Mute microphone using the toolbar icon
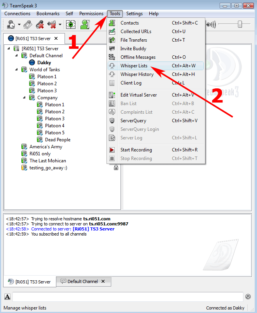This screenshot has height=313, width=257. (x=39, y=25)
